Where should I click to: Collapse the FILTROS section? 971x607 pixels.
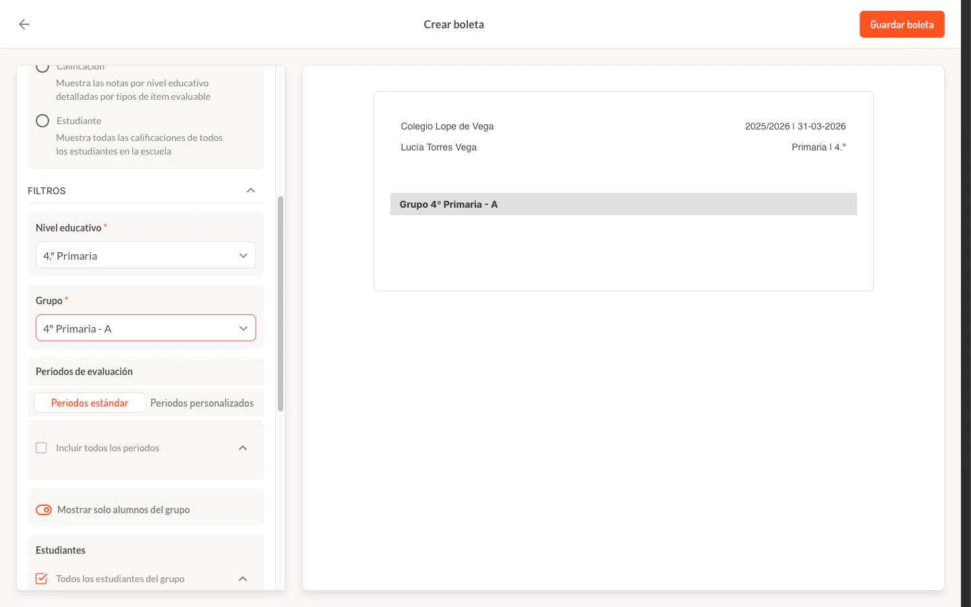pos(251,190)
